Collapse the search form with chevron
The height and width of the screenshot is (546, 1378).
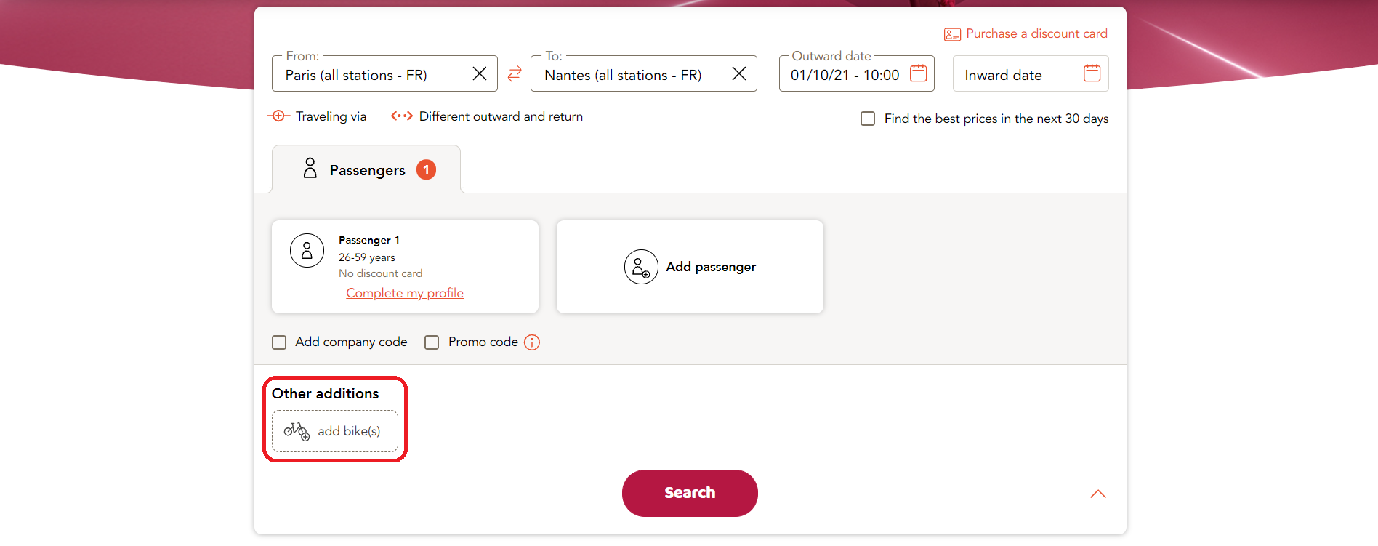coord(1098,494)
